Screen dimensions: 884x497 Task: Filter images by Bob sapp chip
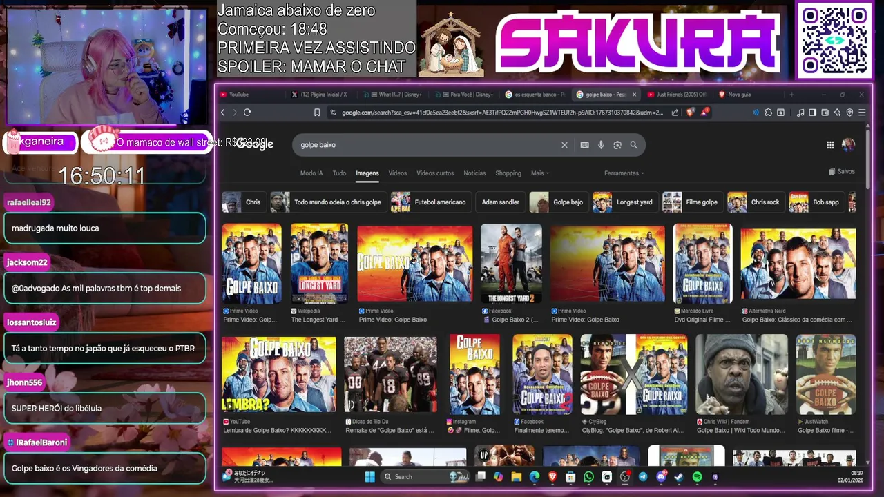point(816,202)
